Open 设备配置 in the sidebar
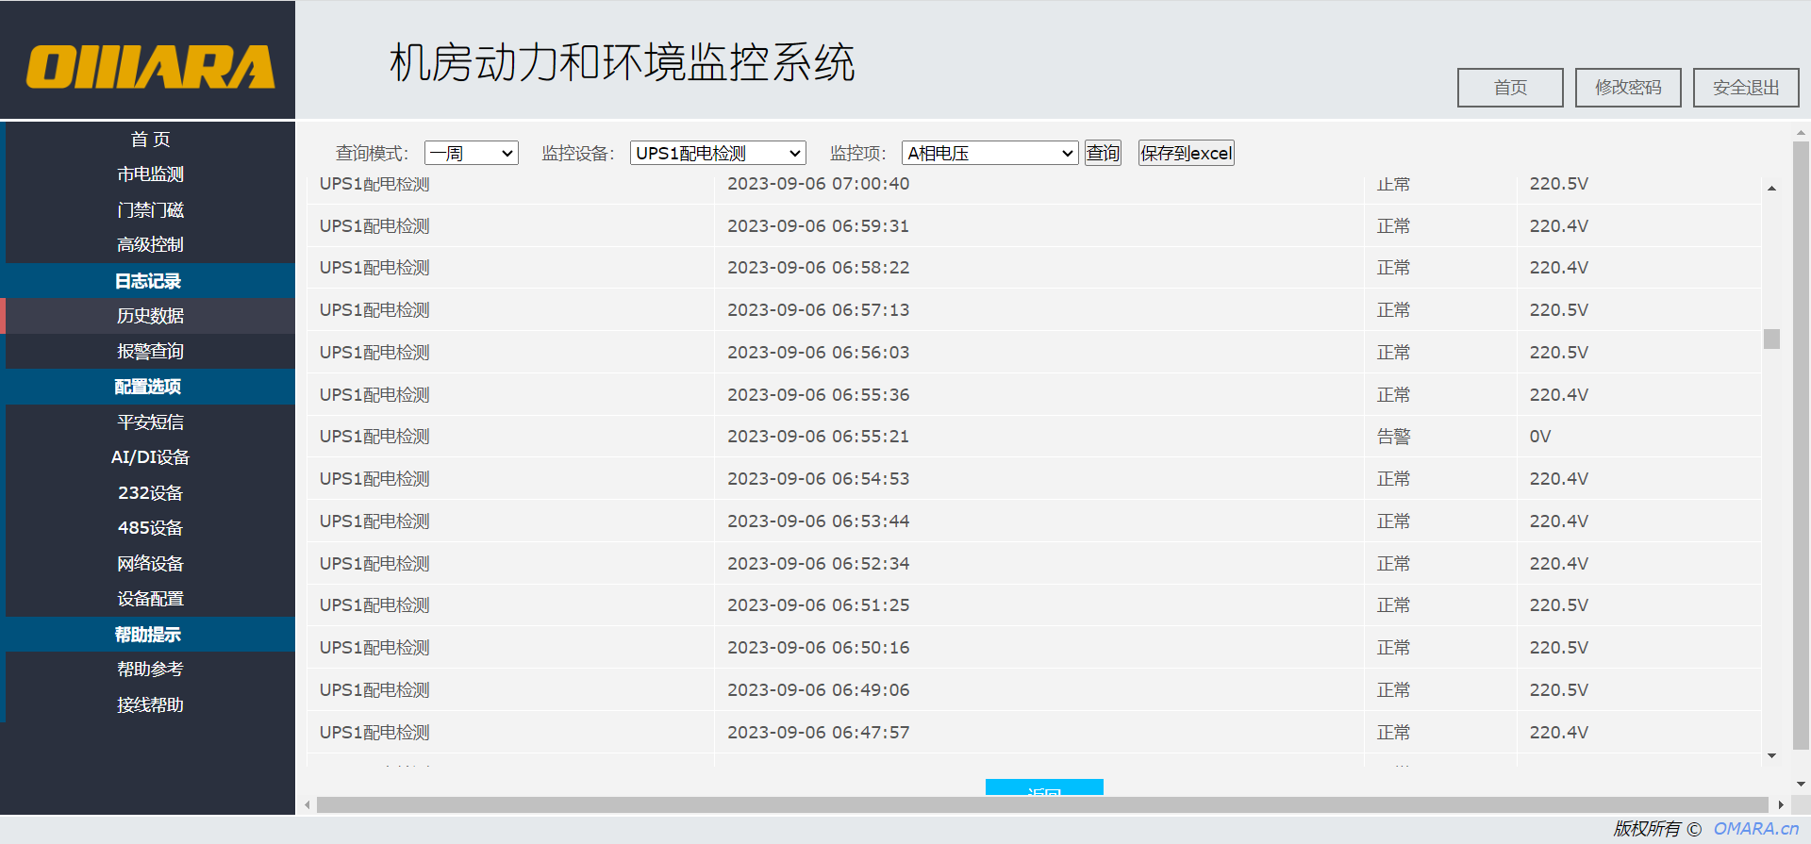Screen dimensions: 1811x844 (150, 599)
